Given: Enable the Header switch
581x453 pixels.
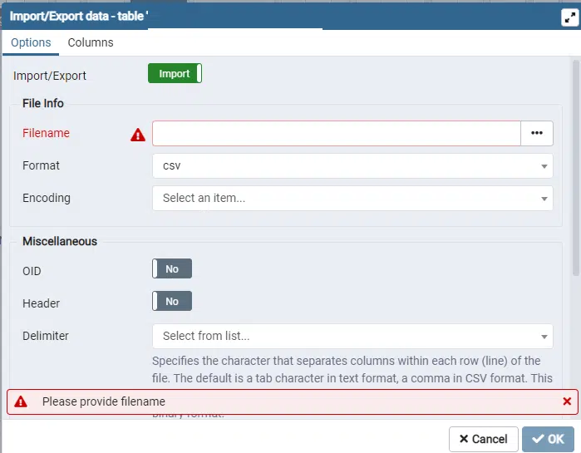Looking at the screenshot, I should [171, 301].
